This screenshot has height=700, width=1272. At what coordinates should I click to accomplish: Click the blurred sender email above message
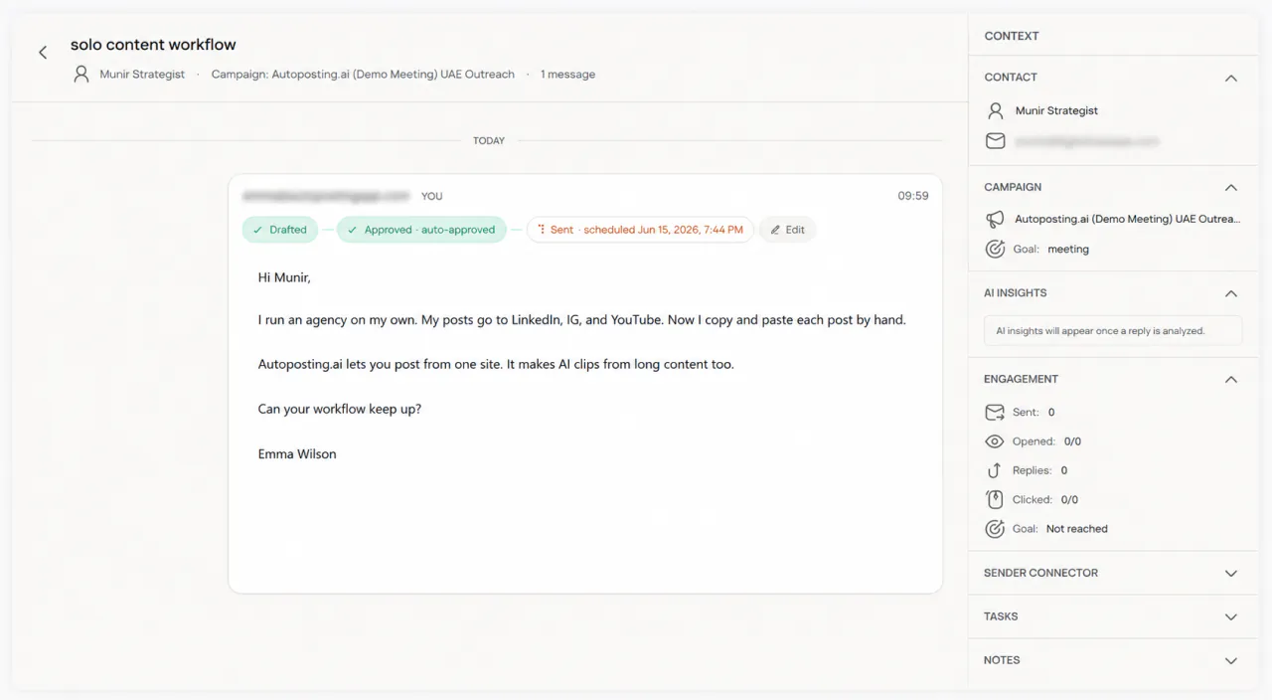click(x=326, y=196)
